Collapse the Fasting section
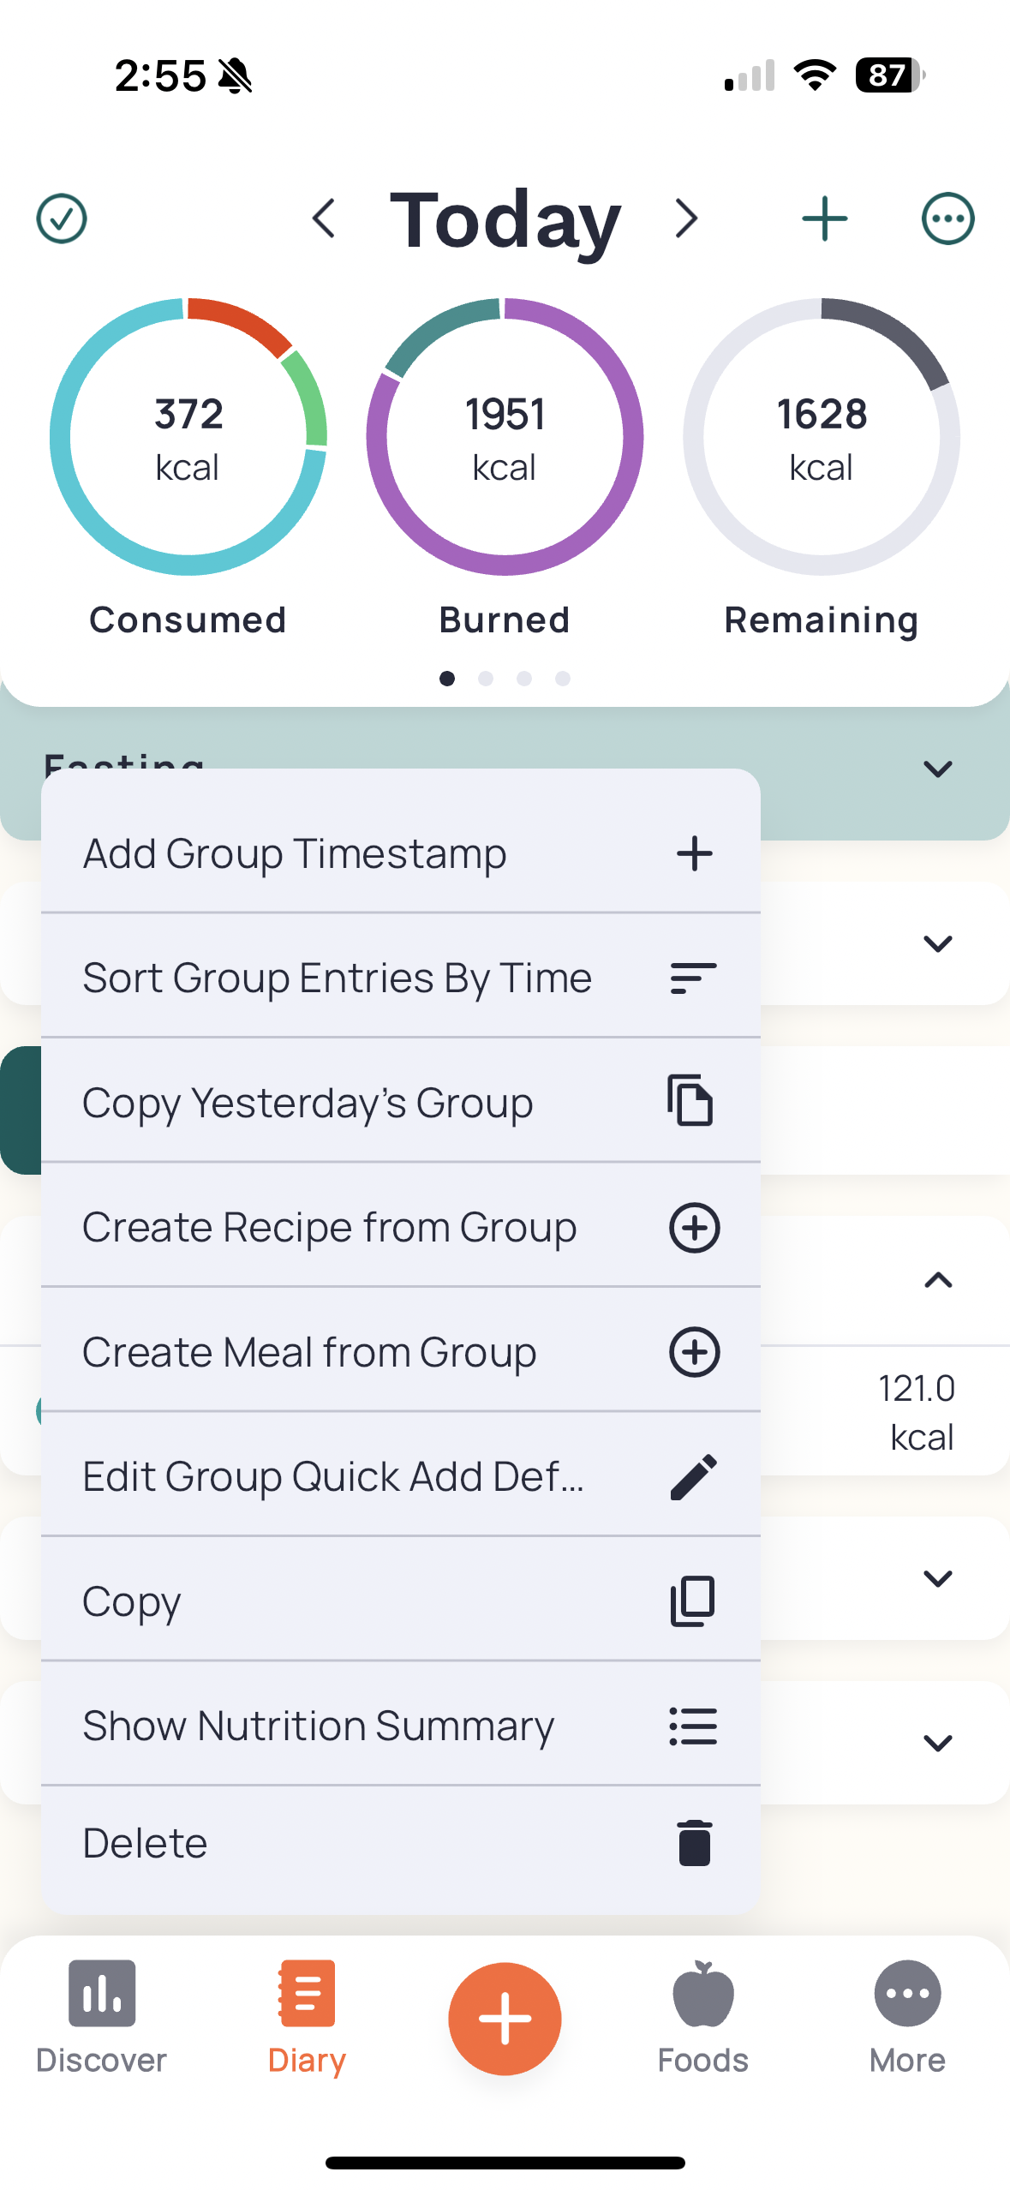Viewport: 1010px width, 2190px height. [938, 769]
